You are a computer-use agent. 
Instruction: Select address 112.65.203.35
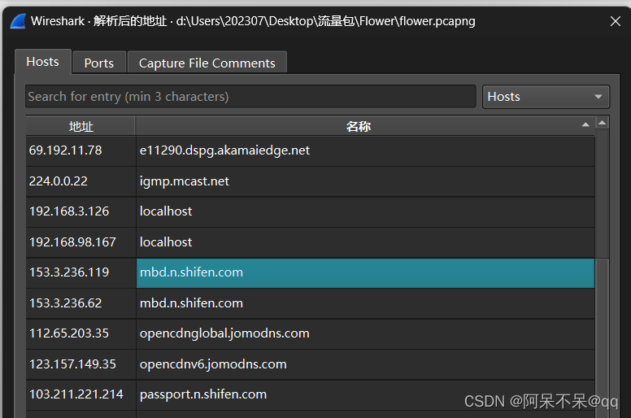pos(81,333)
